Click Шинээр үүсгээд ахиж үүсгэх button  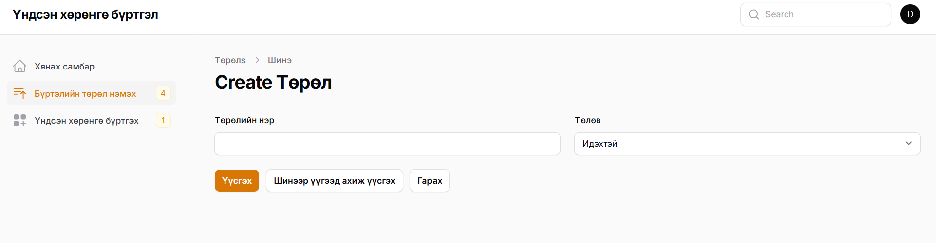click(334, 181)
